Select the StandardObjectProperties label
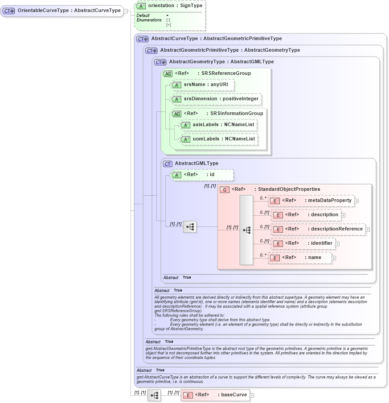Viewport: 389px width, 403px height. (x=289, y=189)
